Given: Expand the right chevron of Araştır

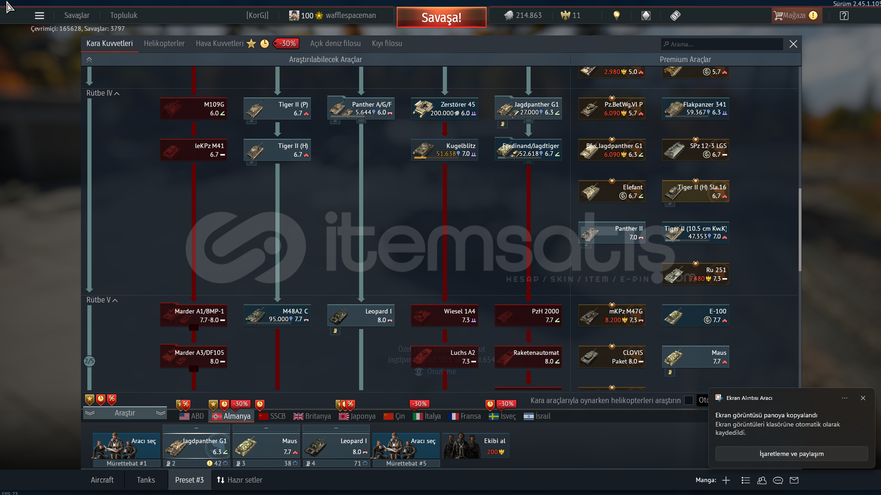Looking at the screenshot, I should [160, 413].
